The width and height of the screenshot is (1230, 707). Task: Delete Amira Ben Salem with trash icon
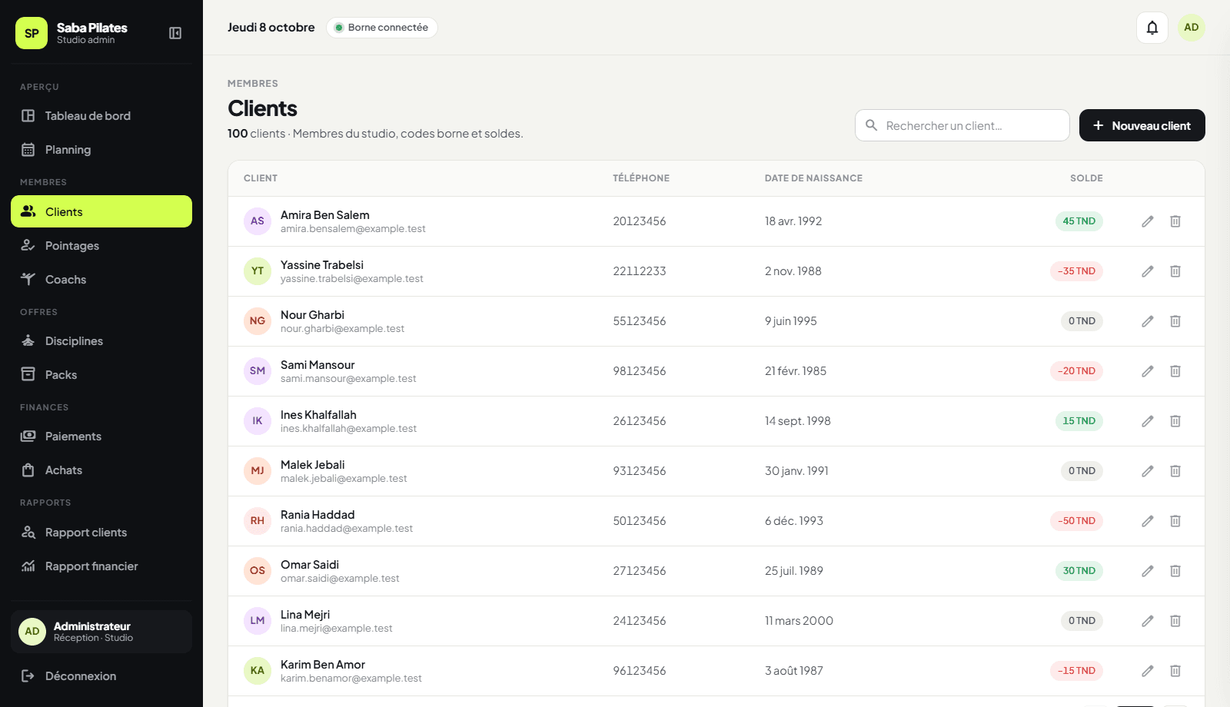coord(1175,221)
